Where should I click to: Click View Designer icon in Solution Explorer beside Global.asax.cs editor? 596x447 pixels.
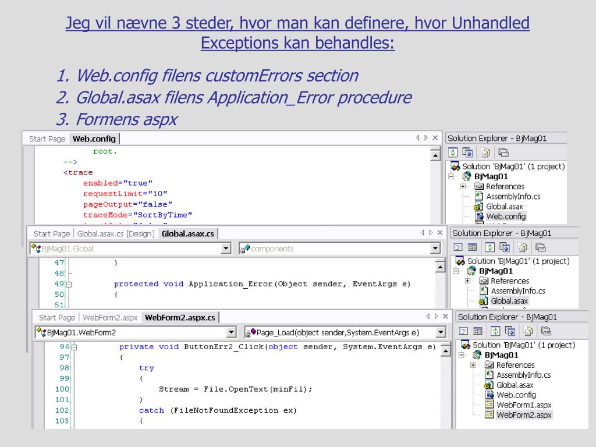[472, 247]
